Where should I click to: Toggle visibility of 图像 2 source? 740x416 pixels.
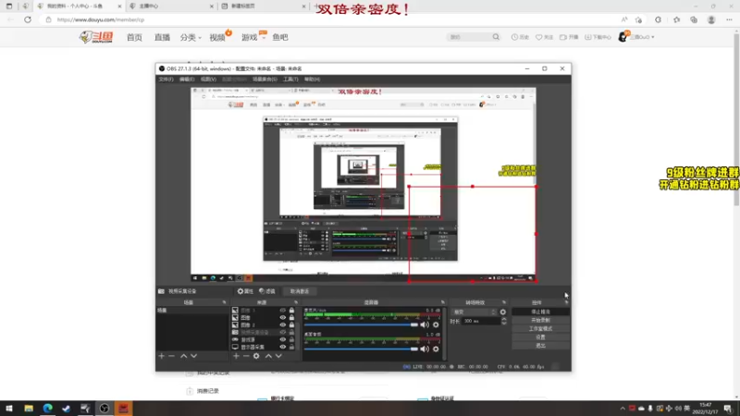(x=283, y=325)
